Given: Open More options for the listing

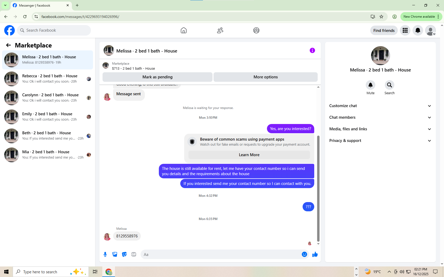Looking at the screenshot, I should pos(266,77).
